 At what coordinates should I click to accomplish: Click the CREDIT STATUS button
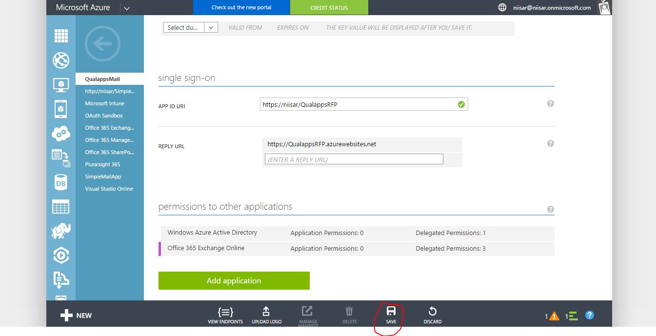(329, 7)
